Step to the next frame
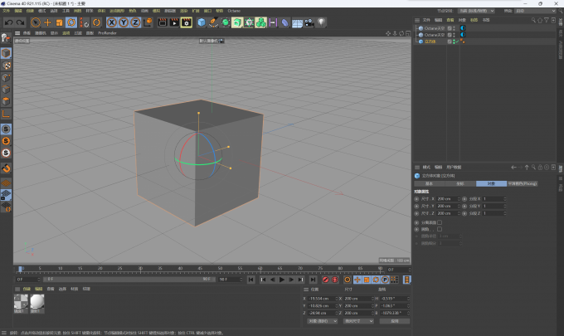 click(291, 280)
